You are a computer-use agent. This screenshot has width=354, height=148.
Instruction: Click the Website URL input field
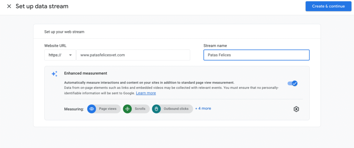(133, 55)
